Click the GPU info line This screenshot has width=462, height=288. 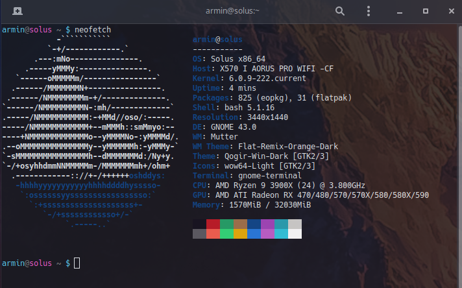click(x=310, y=195)
